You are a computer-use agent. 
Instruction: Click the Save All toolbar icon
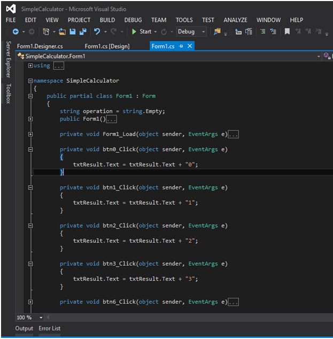point(83,32)
